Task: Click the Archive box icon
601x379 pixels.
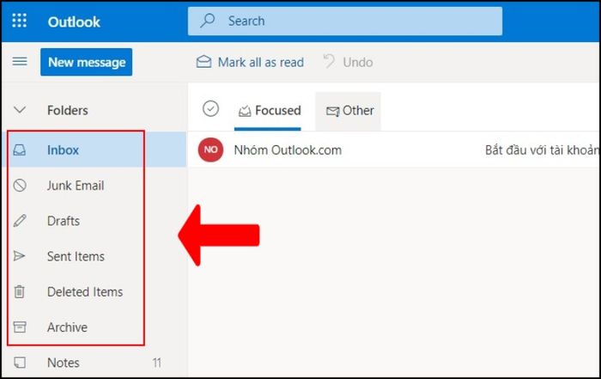Action: coord(20,327)
